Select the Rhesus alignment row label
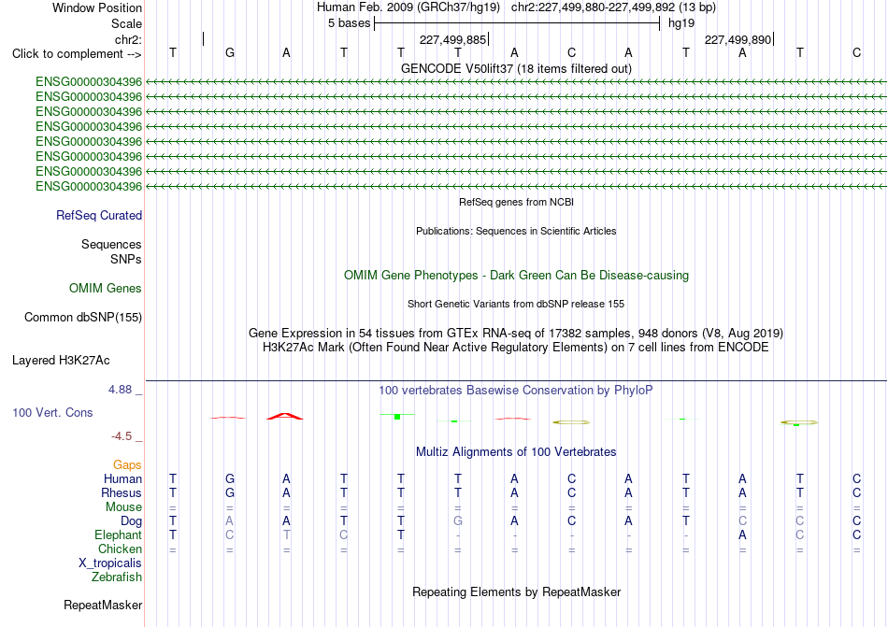888x627 pixels. [122, 493]
